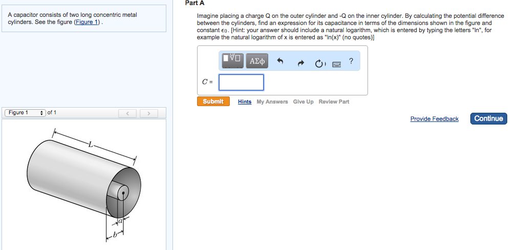
Task: Open the Figure 1 selector dropdown
Action: tap(25, 113)
